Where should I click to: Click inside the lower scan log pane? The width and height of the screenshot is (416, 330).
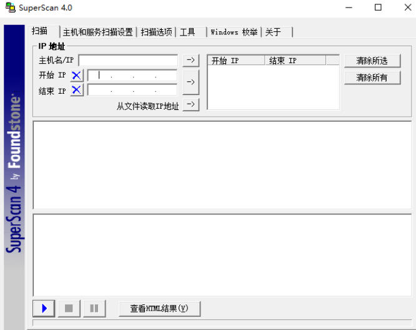[222, 255]
